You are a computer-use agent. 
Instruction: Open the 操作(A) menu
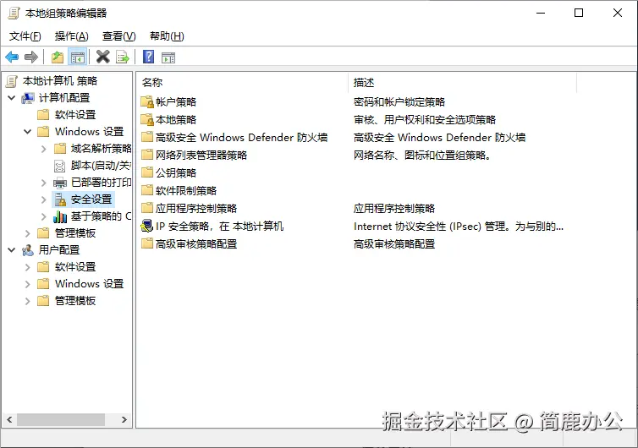[x=71, y=36]
